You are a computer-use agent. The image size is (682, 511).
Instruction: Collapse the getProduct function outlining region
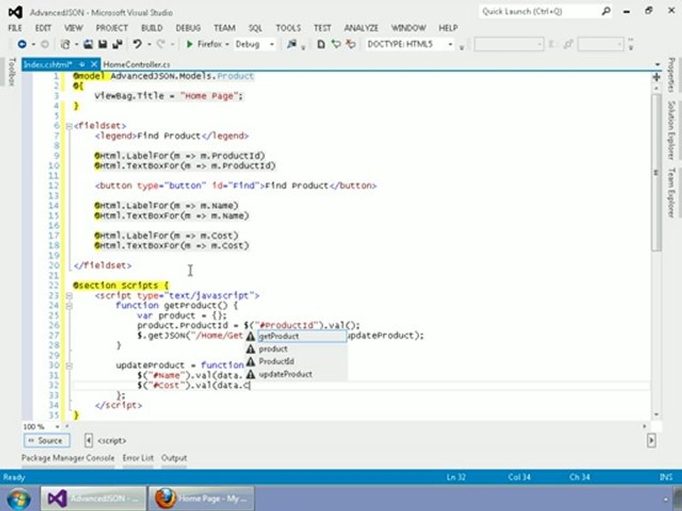69,306
